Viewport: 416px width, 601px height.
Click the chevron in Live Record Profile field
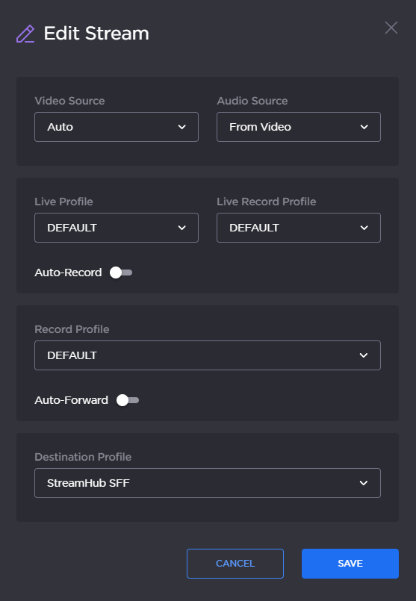coord(364,228)
